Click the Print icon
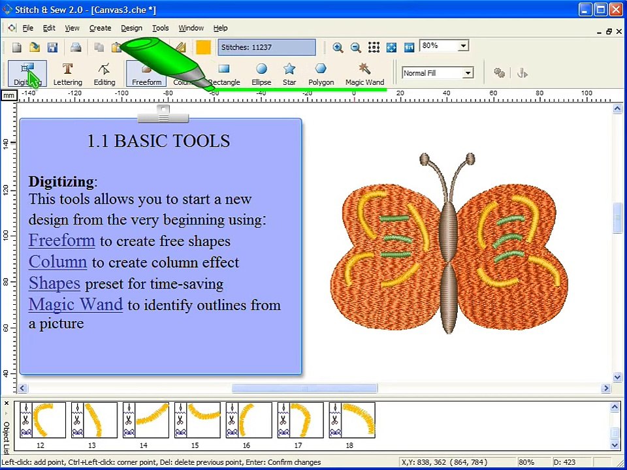 tap(76, 48)
